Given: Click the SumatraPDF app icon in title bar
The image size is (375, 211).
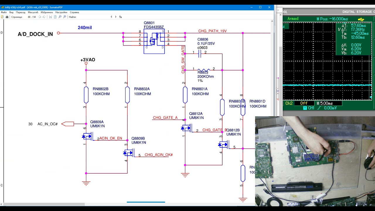Looking at the screenshot, I should (x=3, y=7).
